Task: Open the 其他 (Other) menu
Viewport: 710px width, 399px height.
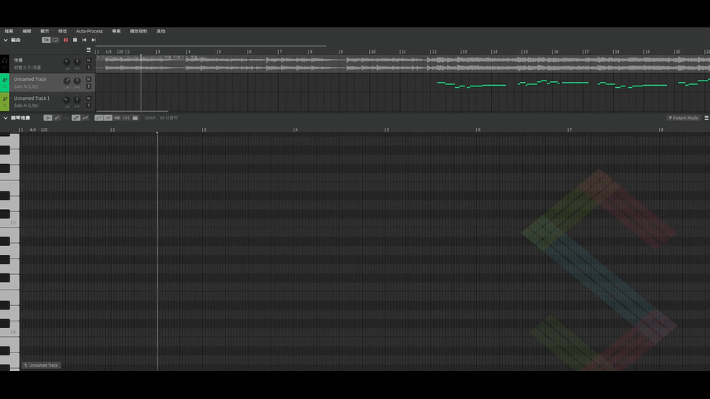Action: point(160,31)
